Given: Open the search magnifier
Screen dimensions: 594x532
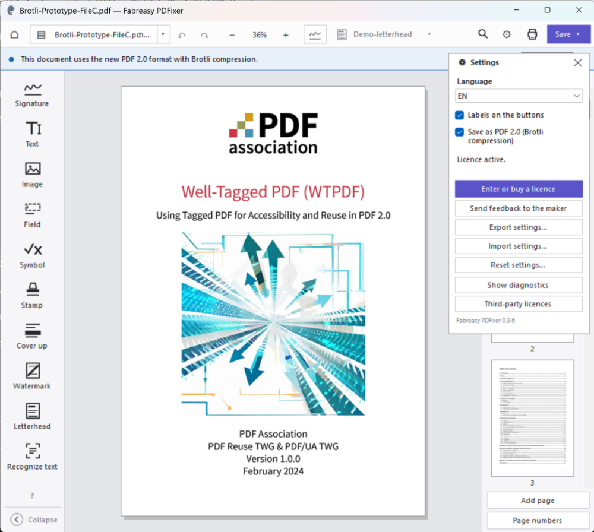Looking at the screenshot, I should (x=482, y=34).
